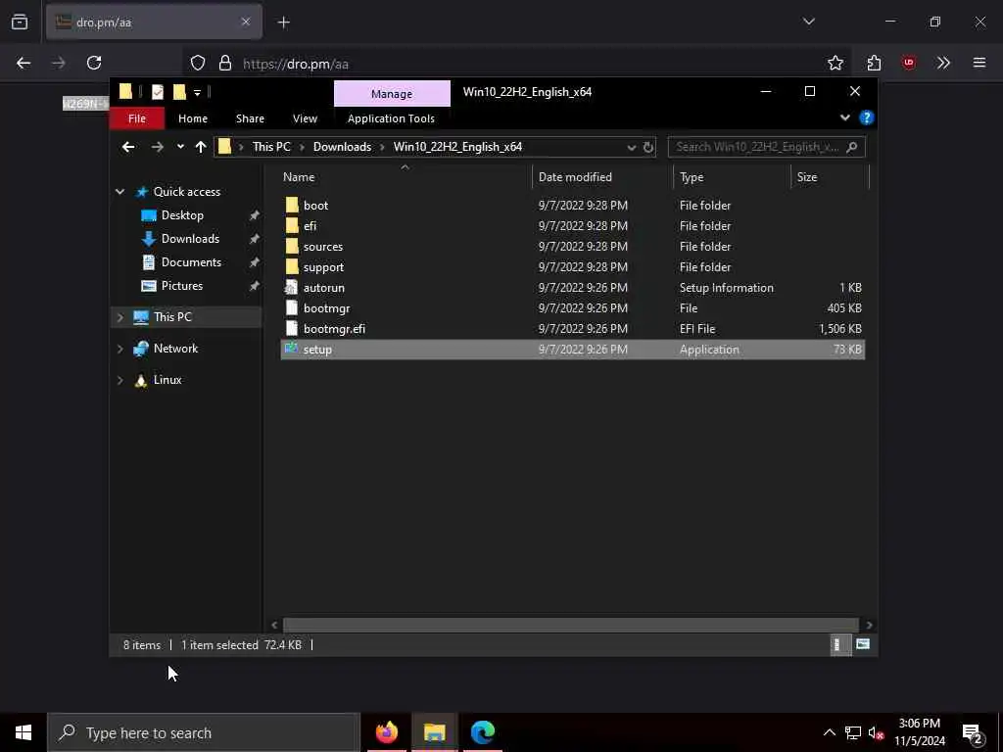1003x752 pixels.
Task: Expand the Linux tree node
Action: [120, 380]
